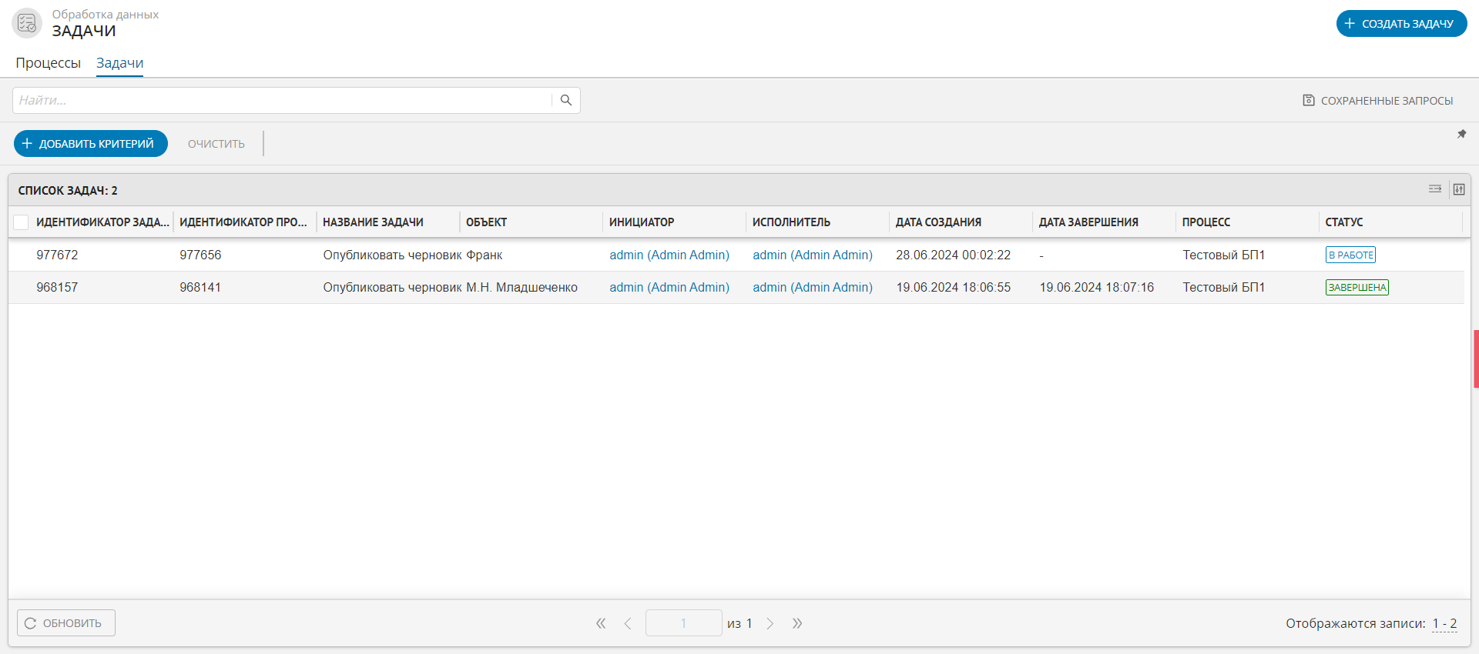Open initiator admin link for task 968157
1479x654 pixels.
(669, 287)
